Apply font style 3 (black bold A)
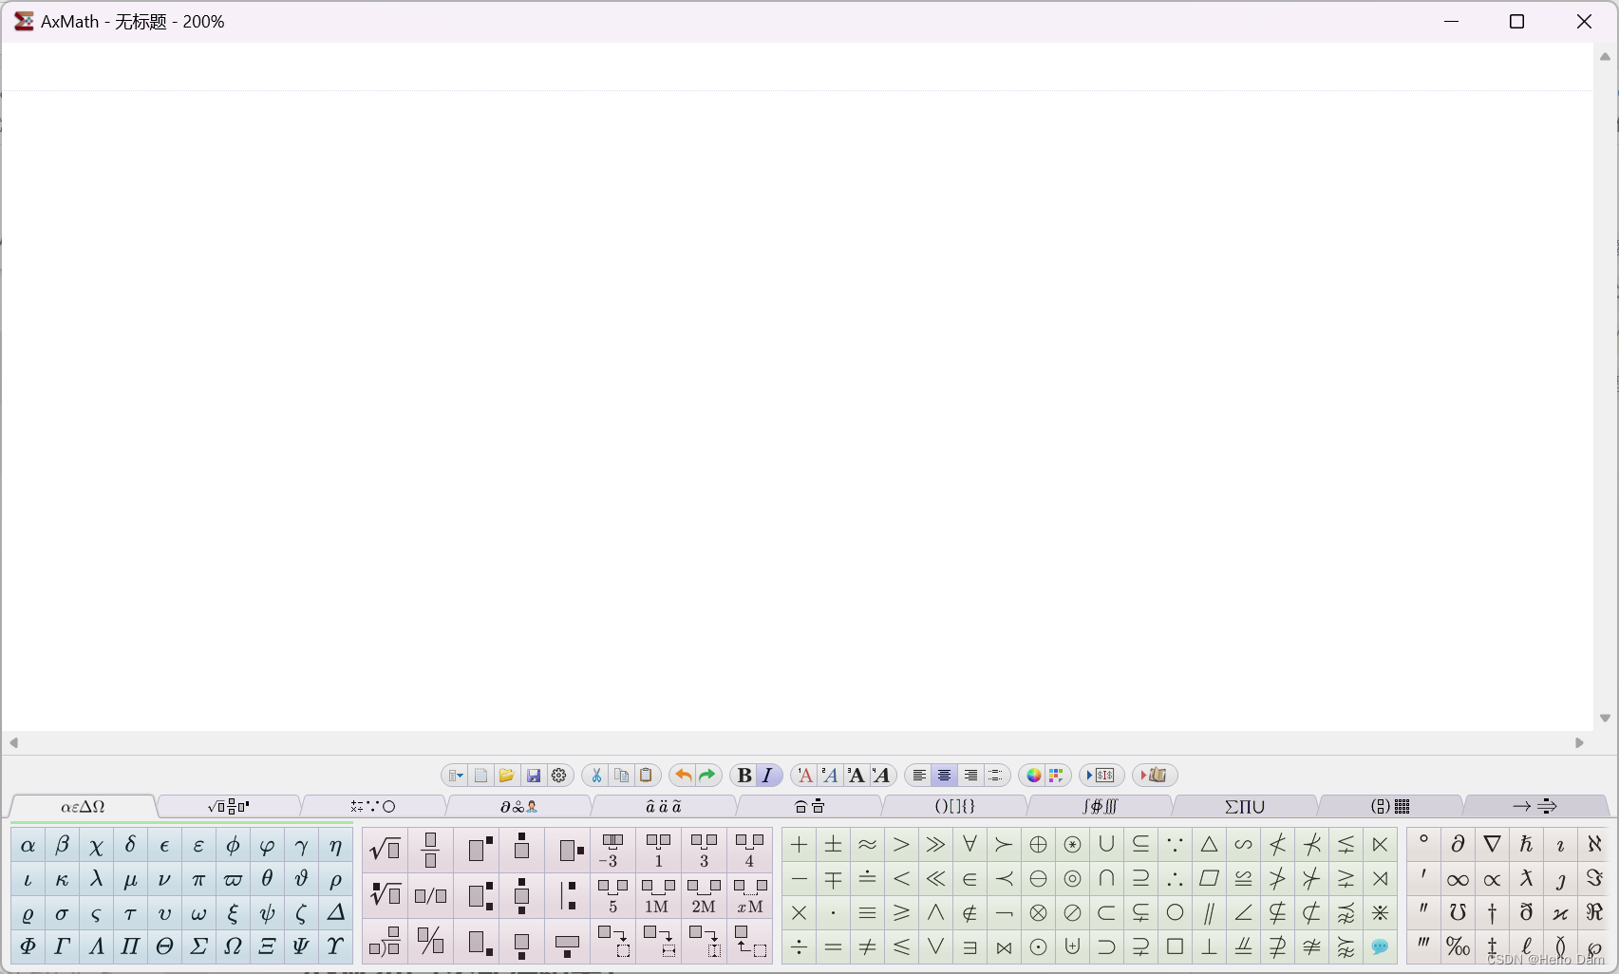This screenshot has width=1619, height=974. click(x=856, y=776)
